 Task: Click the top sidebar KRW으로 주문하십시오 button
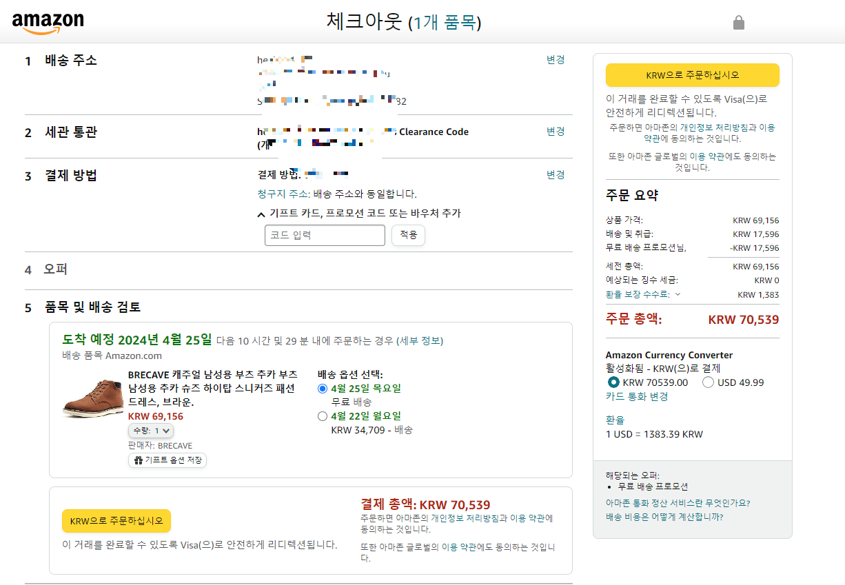pyautogui.click(x=693, y=75)
